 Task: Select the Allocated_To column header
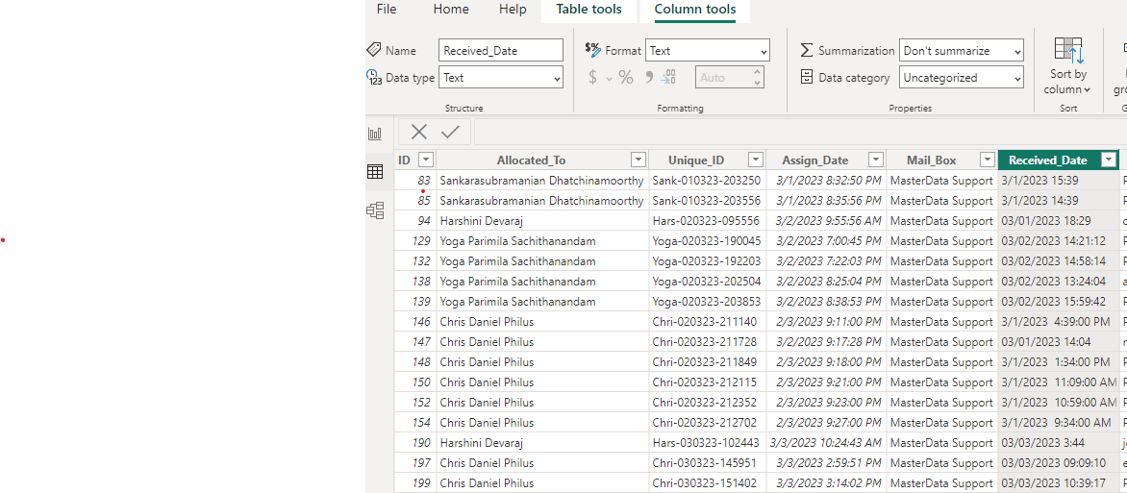click(x=531, y=160)
